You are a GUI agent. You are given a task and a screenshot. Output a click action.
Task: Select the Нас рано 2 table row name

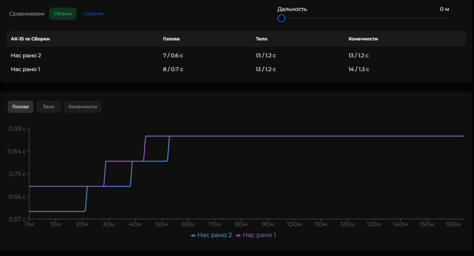point(26,56)
